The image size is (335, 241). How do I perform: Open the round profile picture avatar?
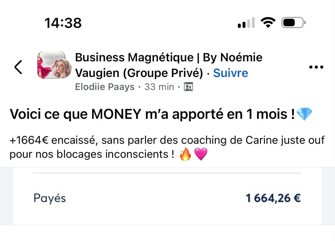(x=62, y=68)
